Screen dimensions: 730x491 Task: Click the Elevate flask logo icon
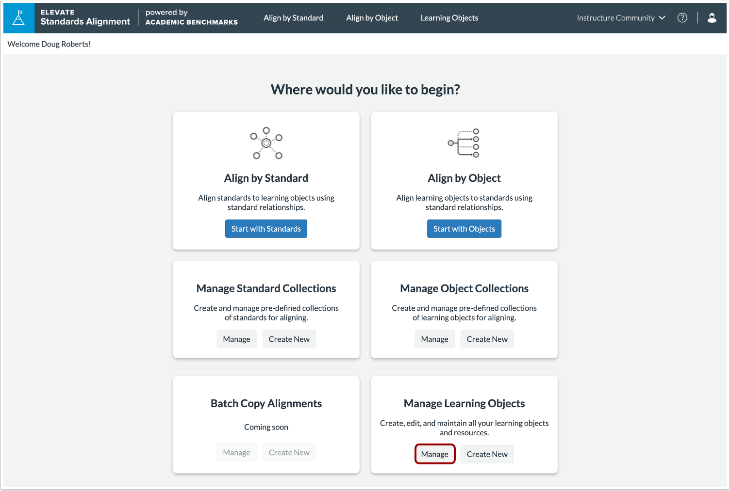click(x=18, y=17)
